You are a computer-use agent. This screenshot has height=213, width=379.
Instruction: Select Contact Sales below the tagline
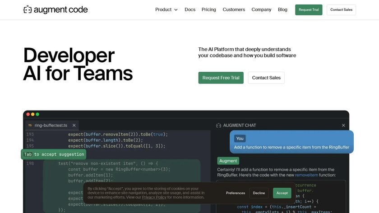266,78
